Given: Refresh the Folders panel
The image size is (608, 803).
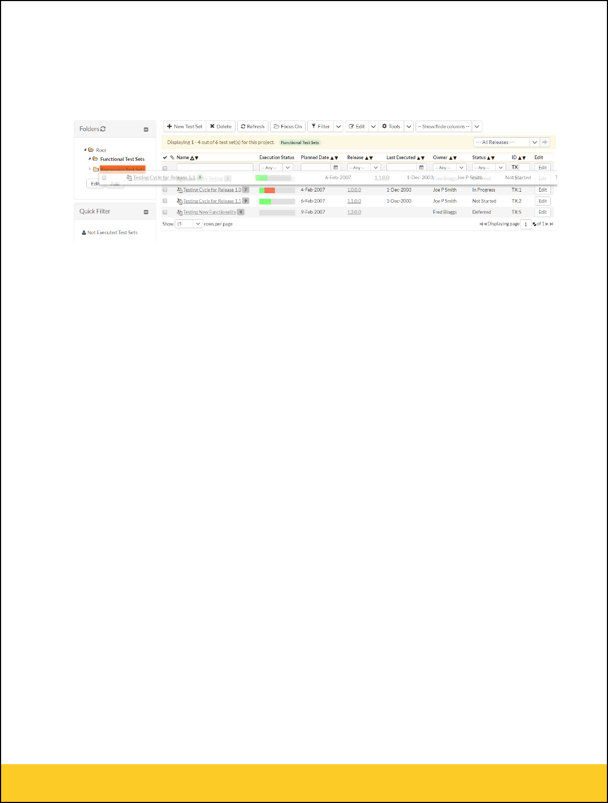Looking at the screenshot, I should click(x=103, y=129).
